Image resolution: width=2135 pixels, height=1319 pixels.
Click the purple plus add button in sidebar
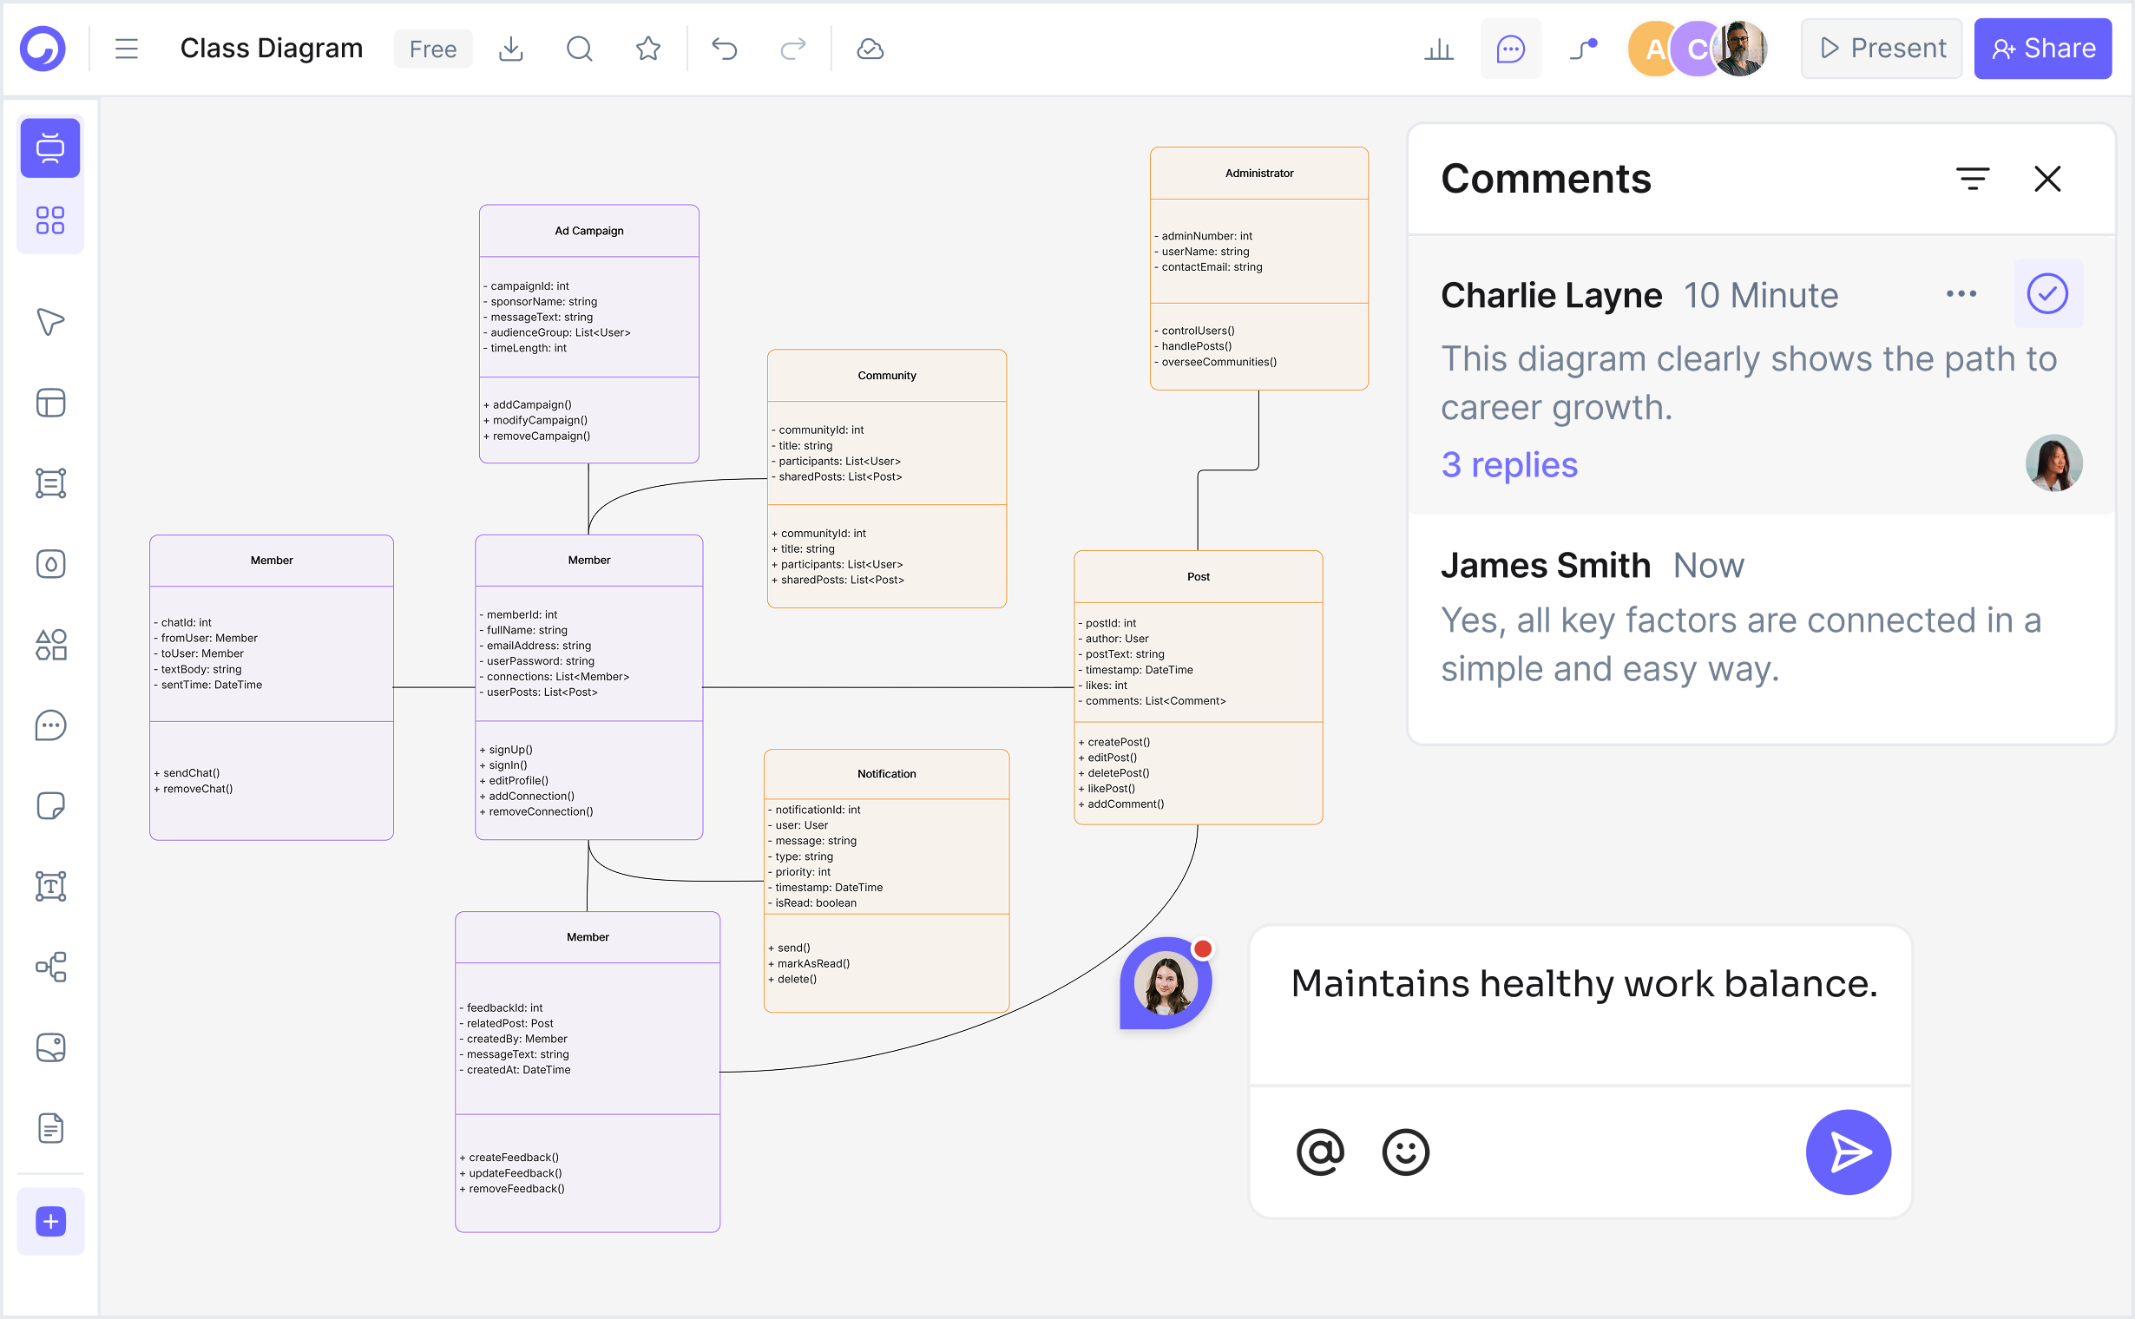50,1221
